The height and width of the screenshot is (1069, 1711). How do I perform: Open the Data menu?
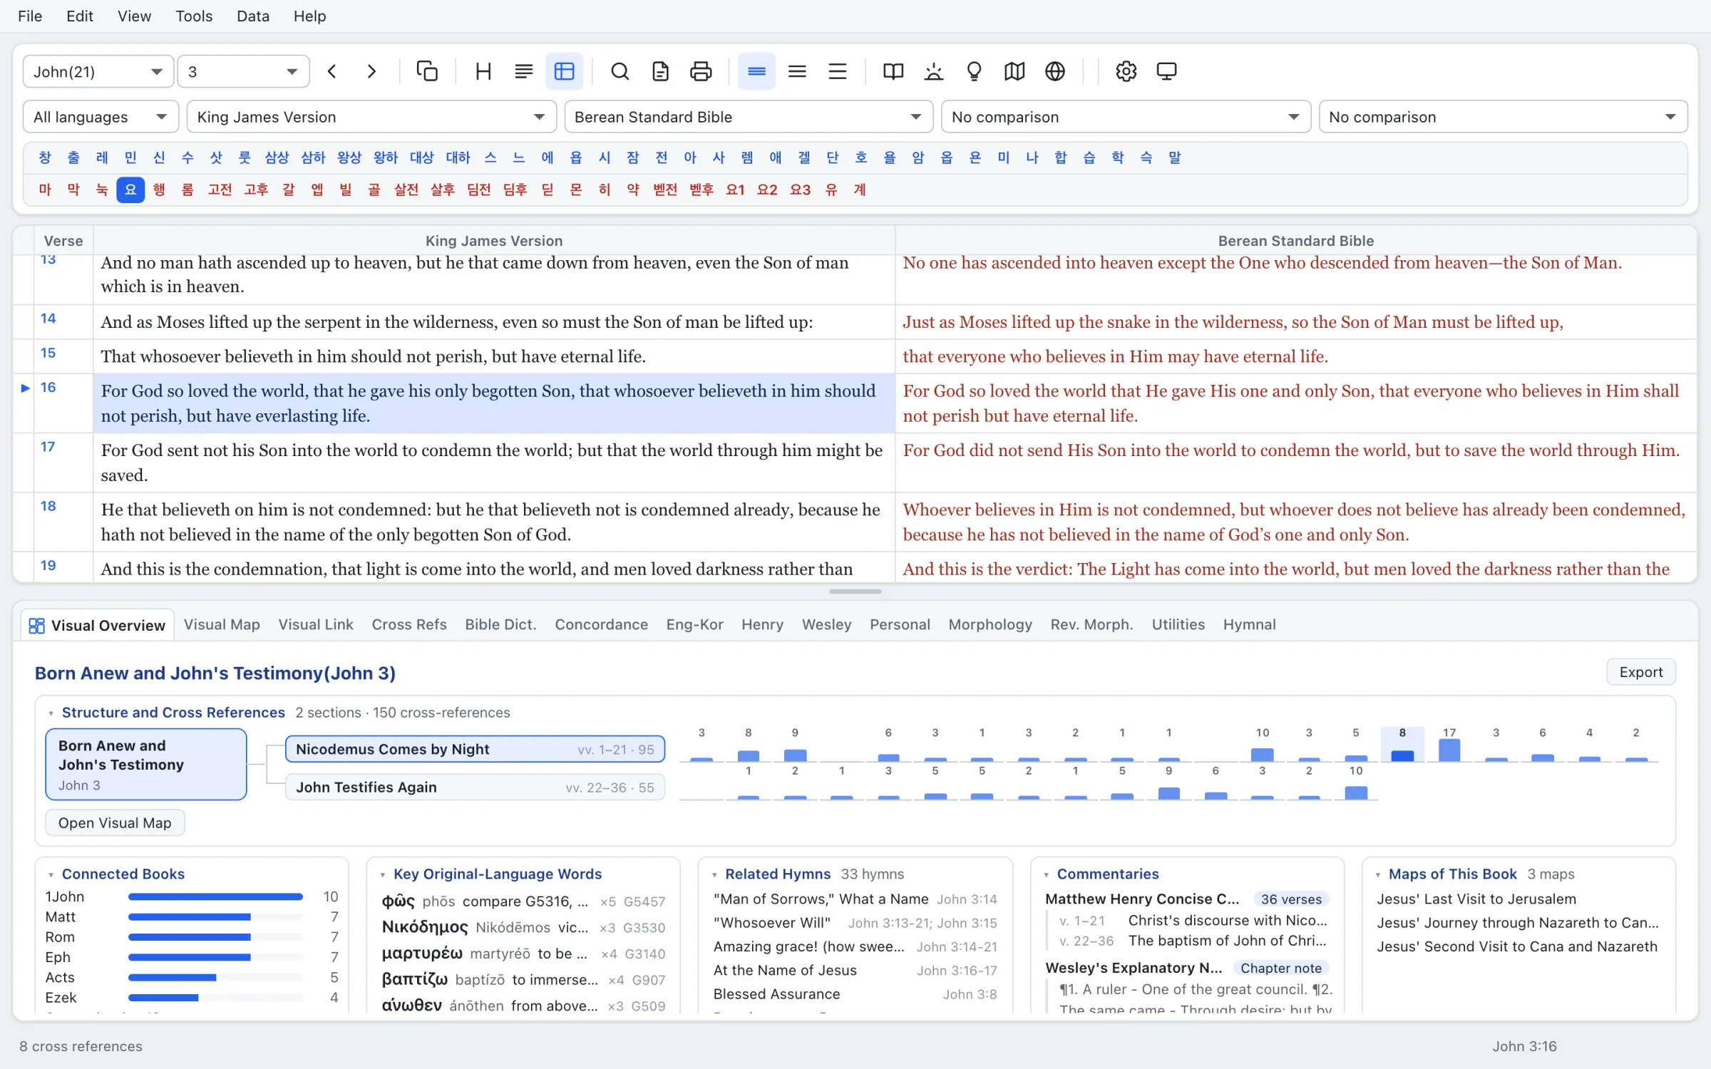(x=253, y=16)
